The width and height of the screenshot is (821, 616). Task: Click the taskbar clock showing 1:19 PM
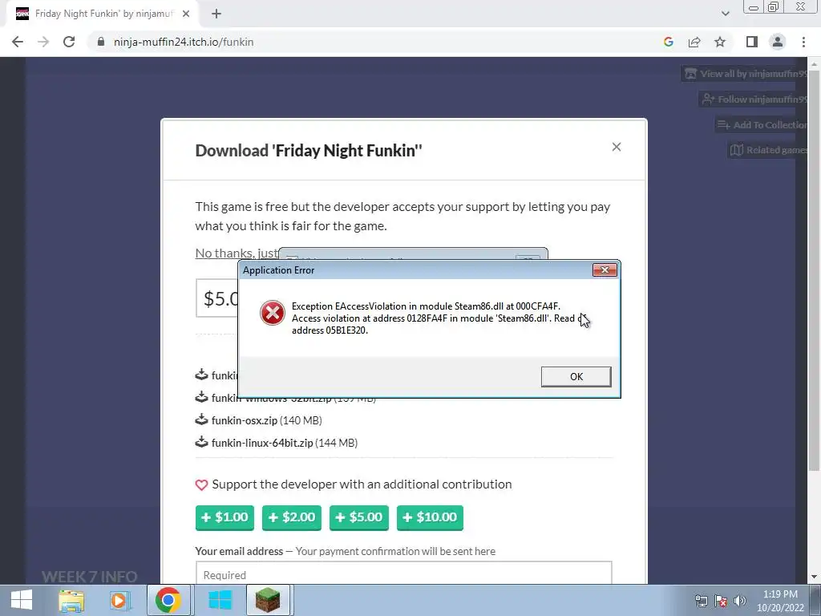tap(780, 601)
